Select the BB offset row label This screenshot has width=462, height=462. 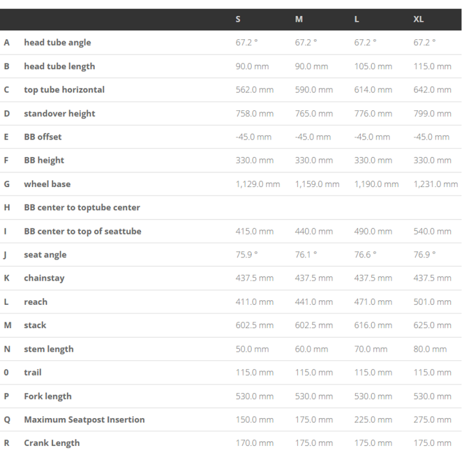[x=43, y=137]
